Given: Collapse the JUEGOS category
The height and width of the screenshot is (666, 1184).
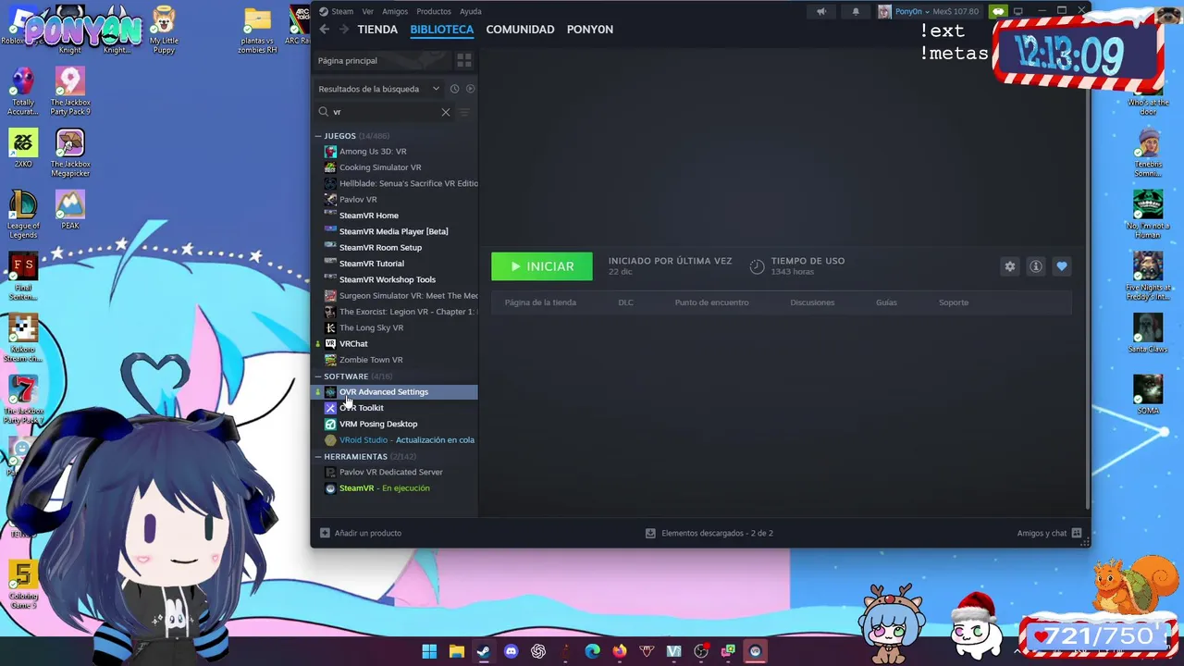Looking at the screenshot, I should point(318,136).
